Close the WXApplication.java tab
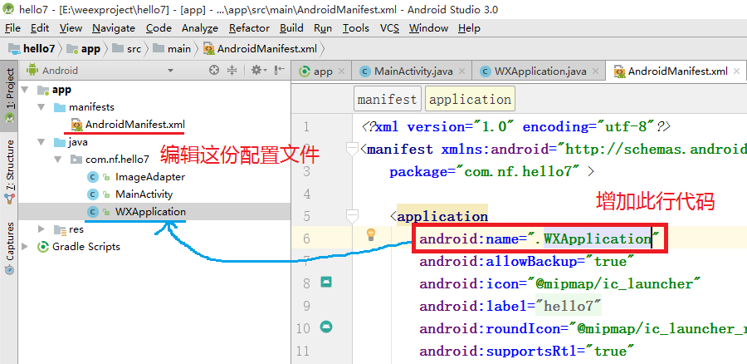 click(x=595, y=71)
